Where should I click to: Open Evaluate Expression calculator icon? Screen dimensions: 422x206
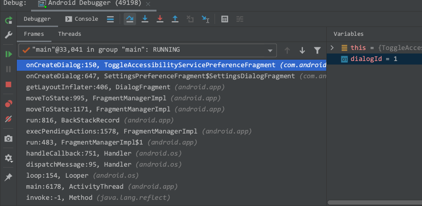pyautogui.click(x=225, y=19)
